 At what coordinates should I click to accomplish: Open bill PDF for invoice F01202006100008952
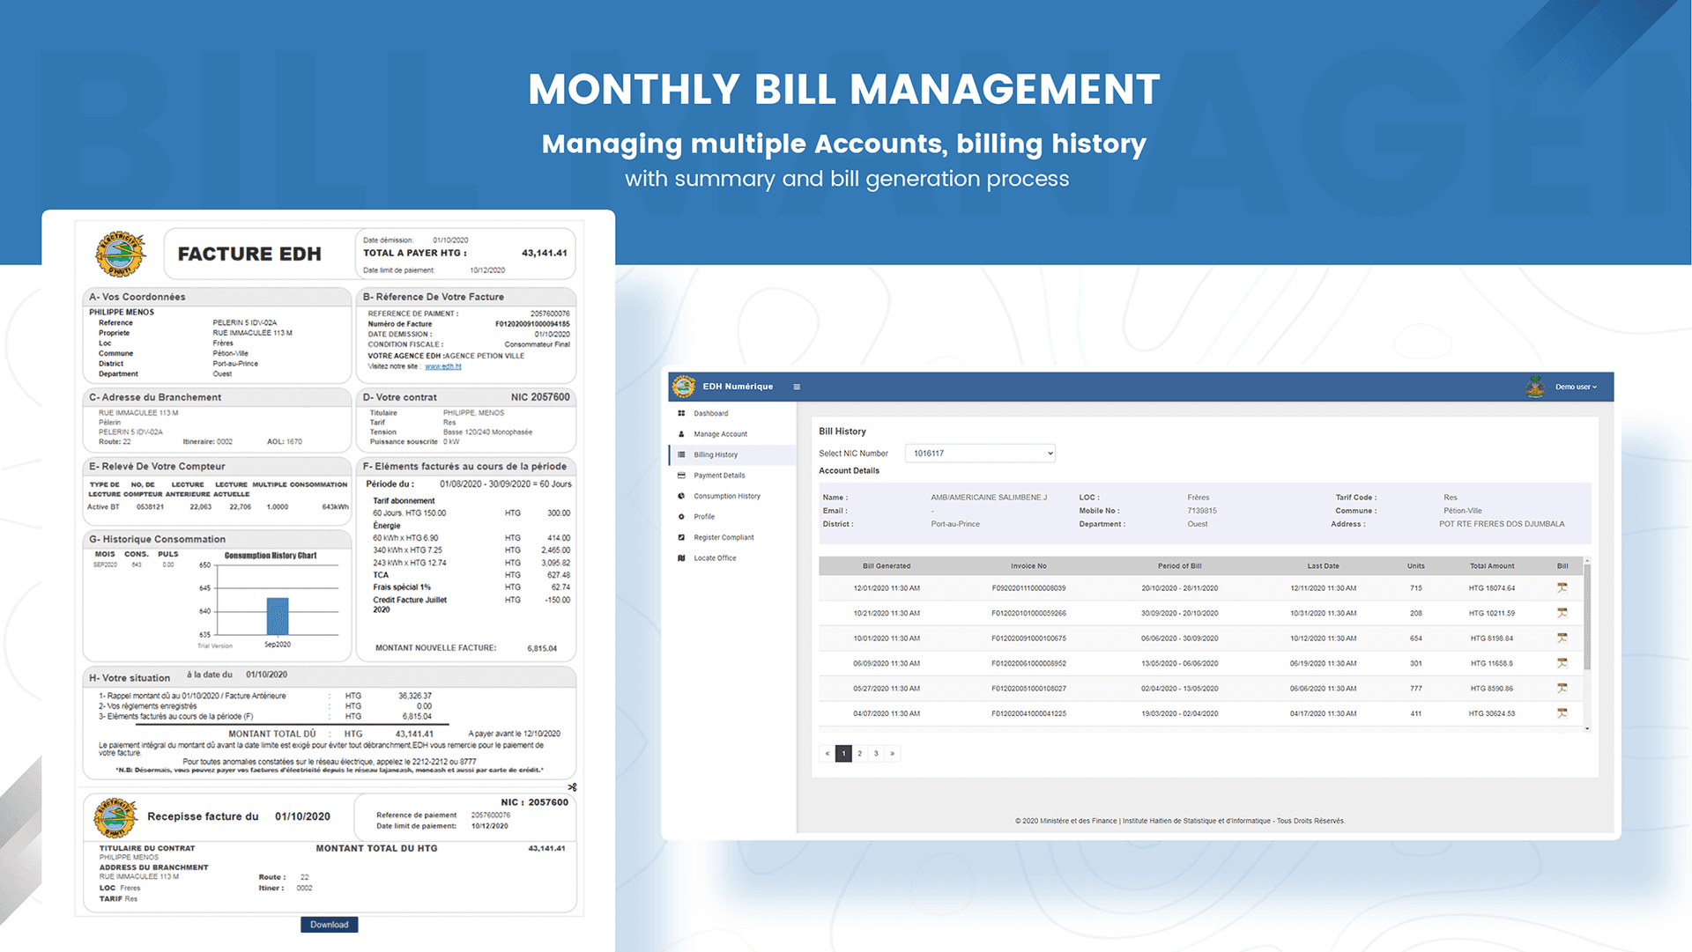(1562, 663)
